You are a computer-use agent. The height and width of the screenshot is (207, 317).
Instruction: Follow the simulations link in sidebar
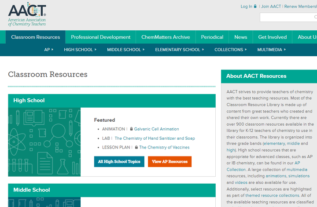coord(299,176)
